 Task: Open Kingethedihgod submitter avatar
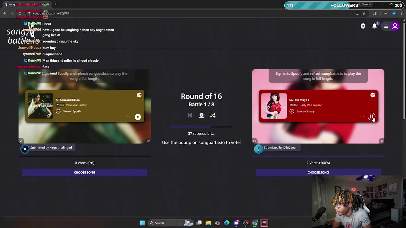25,149
